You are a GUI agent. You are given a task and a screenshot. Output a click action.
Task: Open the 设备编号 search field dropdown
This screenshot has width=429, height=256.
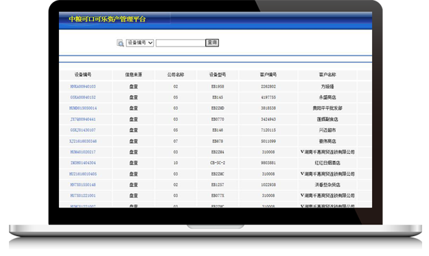coord(140,43)
